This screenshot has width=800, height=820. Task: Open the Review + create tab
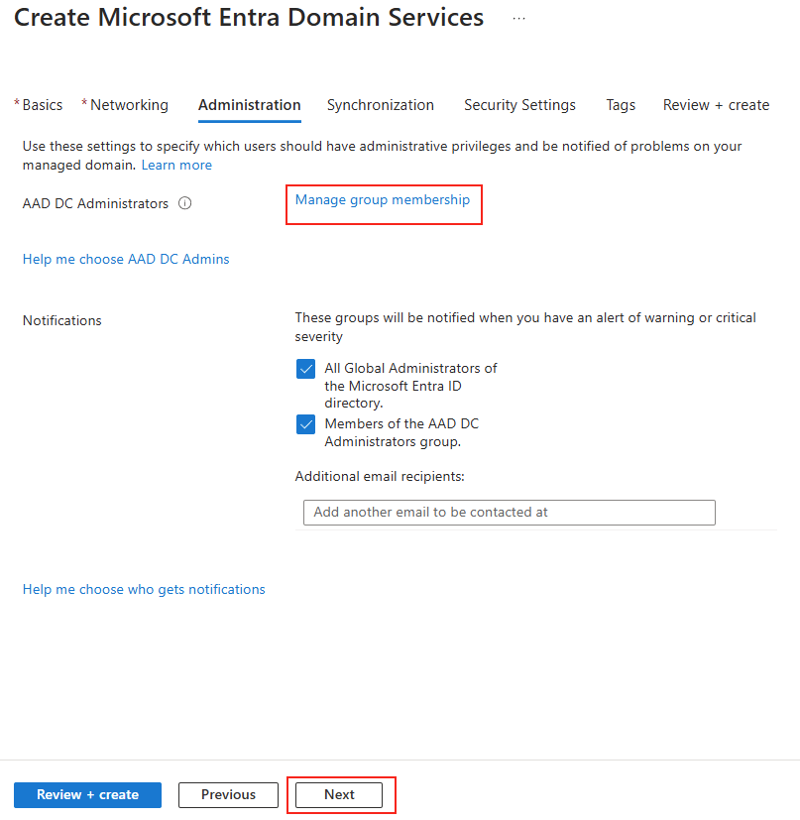pos(717,105)
